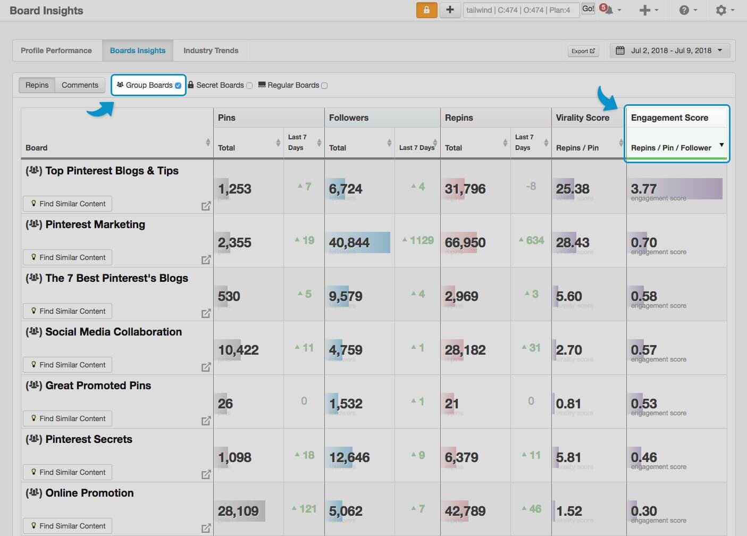Toggle the Group Boards checkbox
Screen dimensions: 747x536
[x=178, y=85]
